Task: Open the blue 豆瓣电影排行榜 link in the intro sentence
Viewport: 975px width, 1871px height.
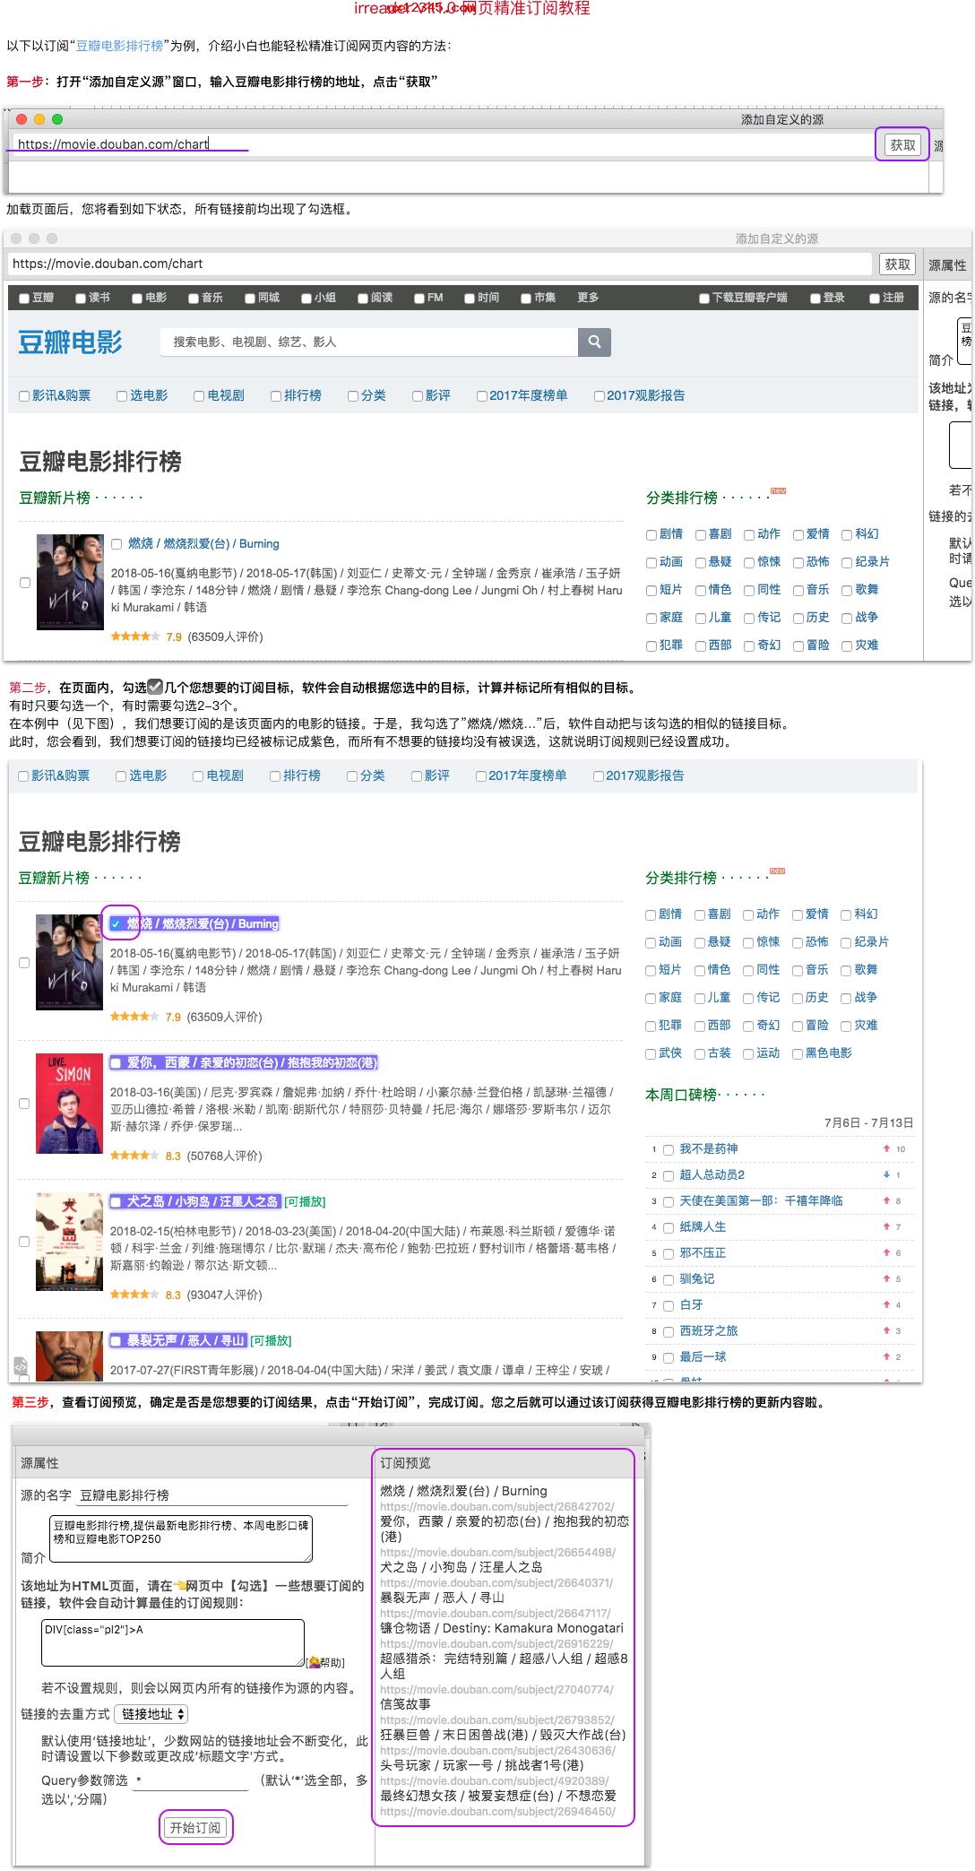Action: (119, 46)
